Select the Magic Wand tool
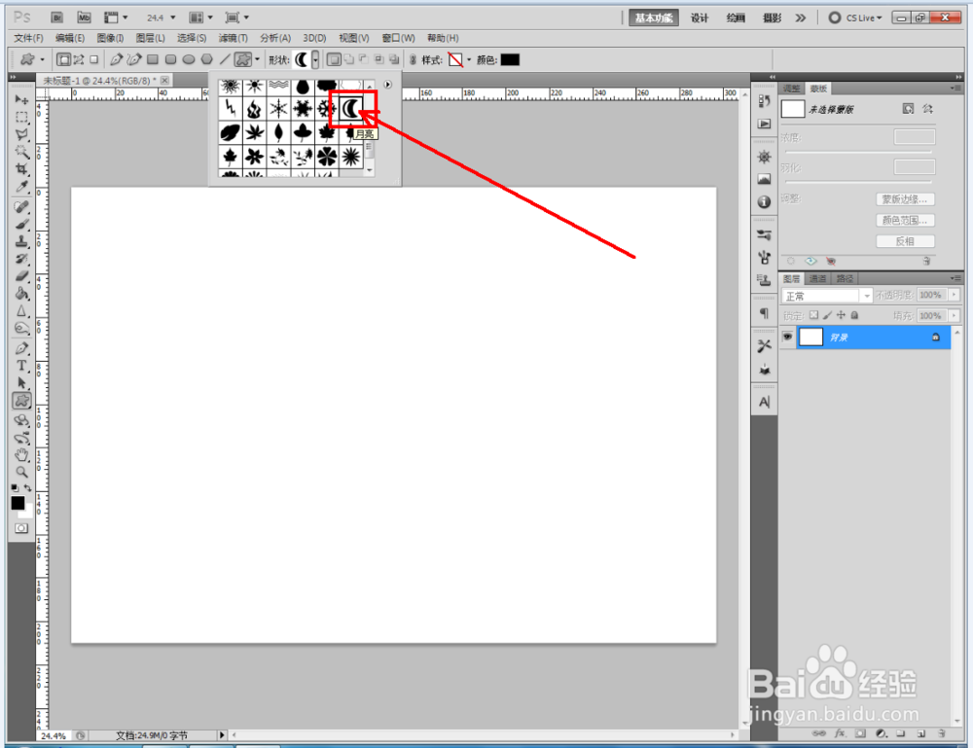 pos(21,152)
